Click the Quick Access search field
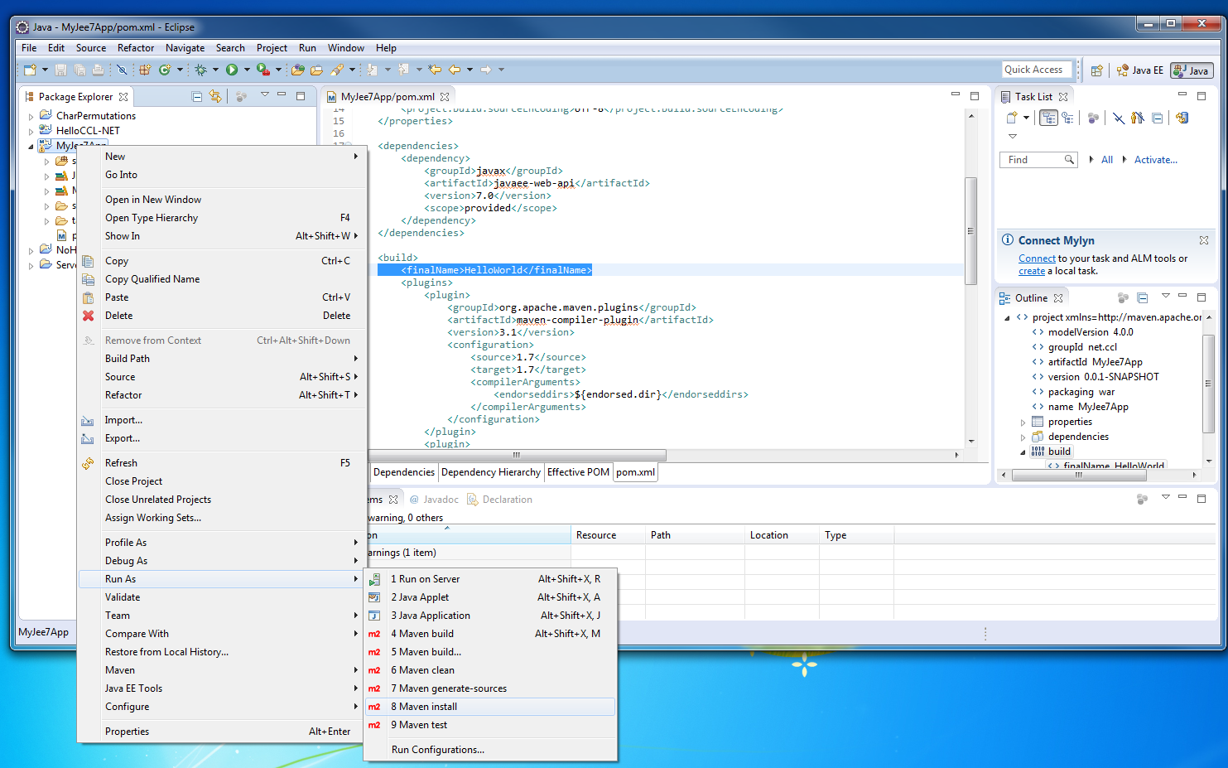Screen dimensions: 1228x768 pos(1036,70)
